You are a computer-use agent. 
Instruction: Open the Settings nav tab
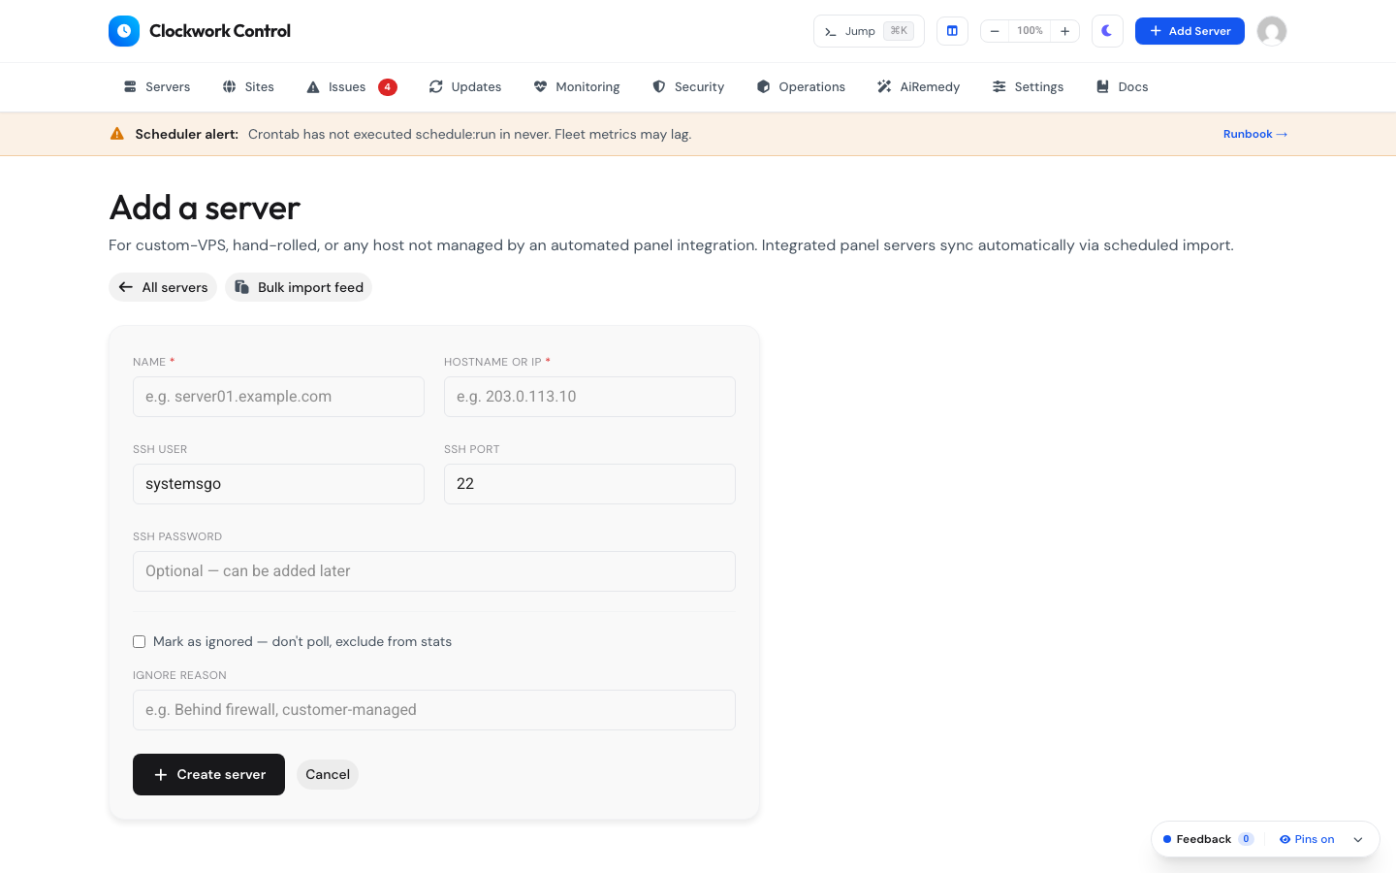(1028, 87)
